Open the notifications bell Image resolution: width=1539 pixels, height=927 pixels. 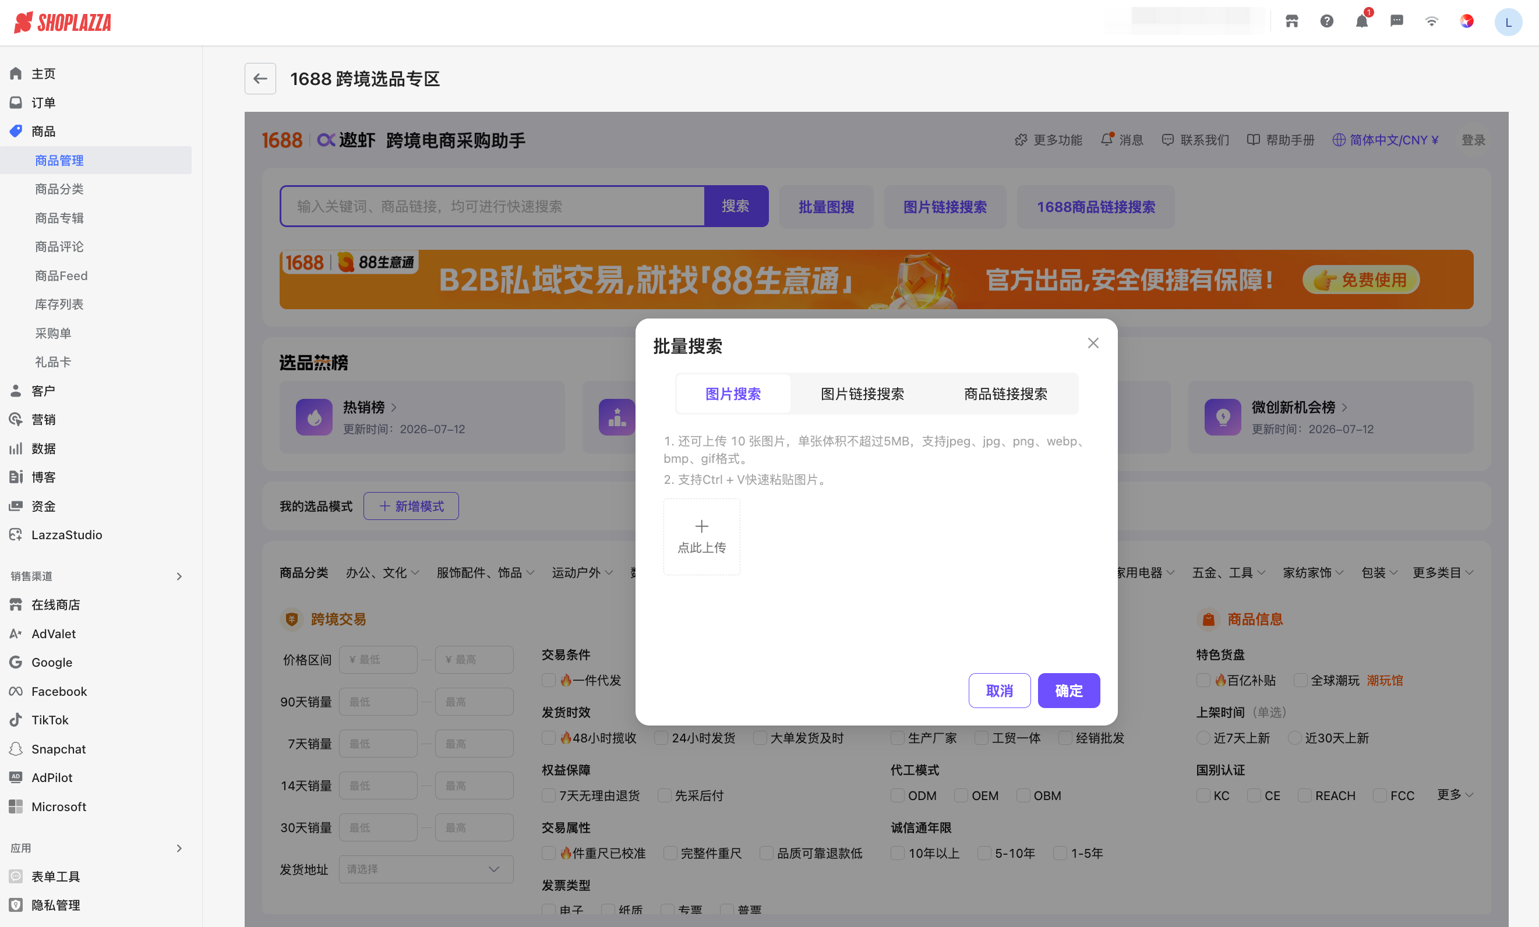[1361, 22]
